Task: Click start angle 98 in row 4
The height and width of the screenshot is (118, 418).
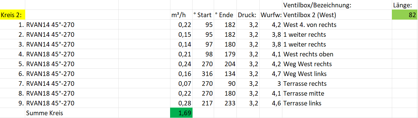Action: coord(203,54)
